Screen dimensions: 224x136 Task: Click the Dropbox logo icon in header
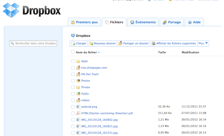[x=11, y=10]
